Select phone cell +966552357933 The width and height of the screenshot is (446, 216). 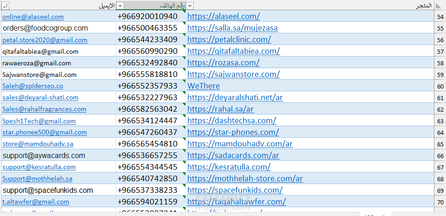[151, 86]
